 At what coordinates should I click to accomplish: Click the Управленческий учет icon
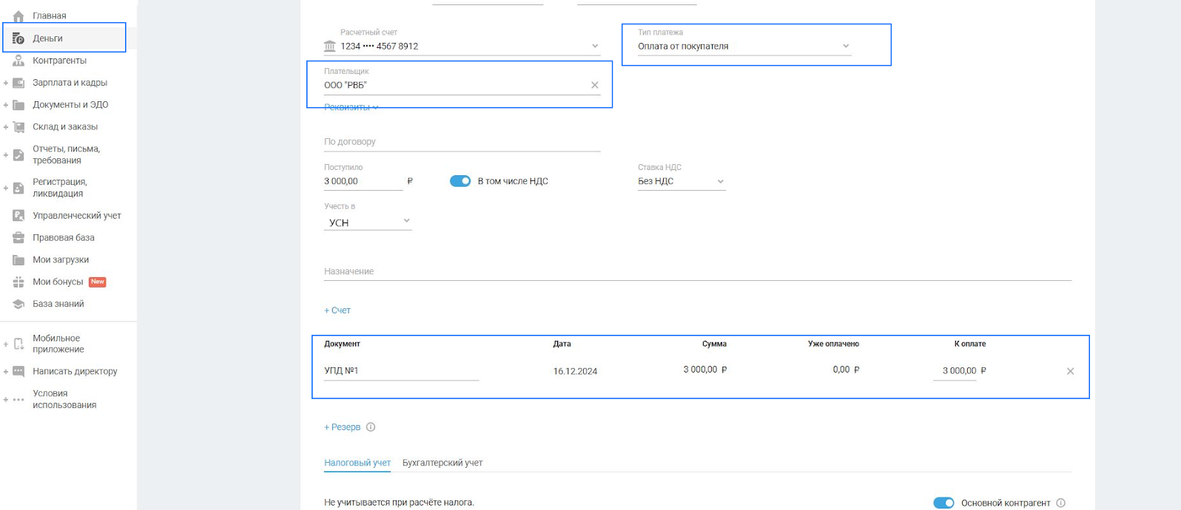[x=18, y=216]
